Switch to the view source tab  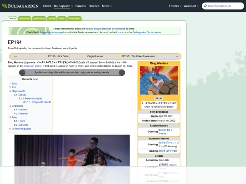click(39, 19)
